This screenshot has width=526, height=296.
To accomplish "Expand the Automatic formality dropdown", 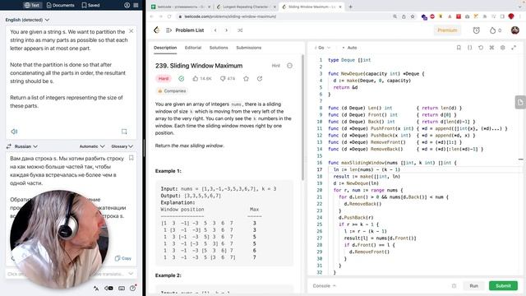I will [x=92, y=146].
